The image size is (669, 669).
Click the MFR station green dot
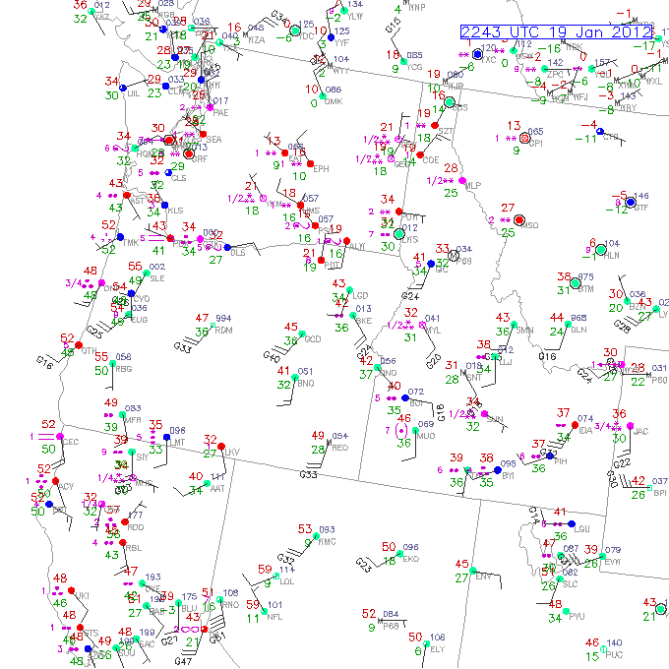122,415
